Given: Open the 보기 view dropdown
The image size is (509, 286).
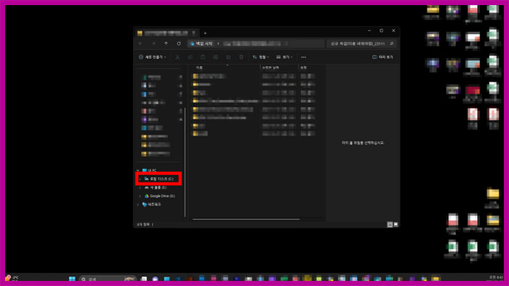Looking at the screenshot, I should tap(284, 57).
